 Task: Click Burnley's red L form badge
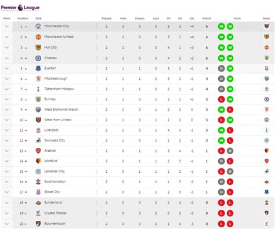click(221, 99)
